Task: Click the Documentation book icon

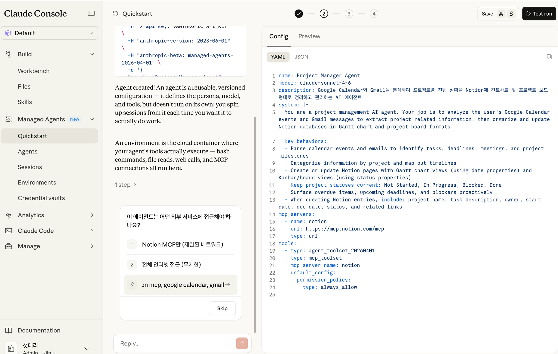Action: [9, 330]
